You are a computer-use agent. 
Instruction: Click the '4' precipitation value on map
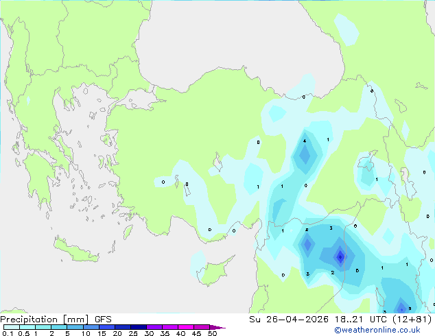(305, 141)
